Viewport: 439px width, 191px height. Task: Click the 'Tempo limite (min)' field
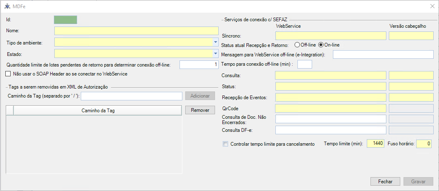(x=376, y=144)
